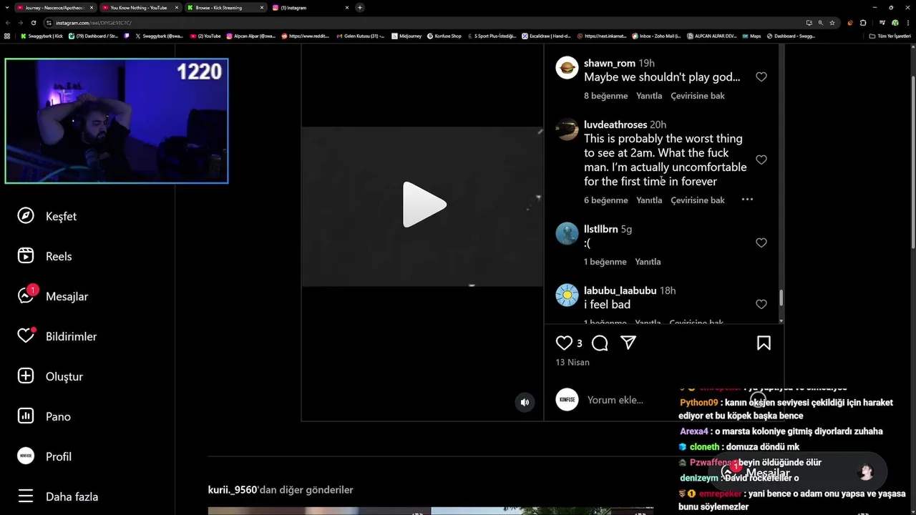Open Mesajlar messenger icon with notification badge
The width and height of the screenshot is (916, 515).
(x=26, y=296)
